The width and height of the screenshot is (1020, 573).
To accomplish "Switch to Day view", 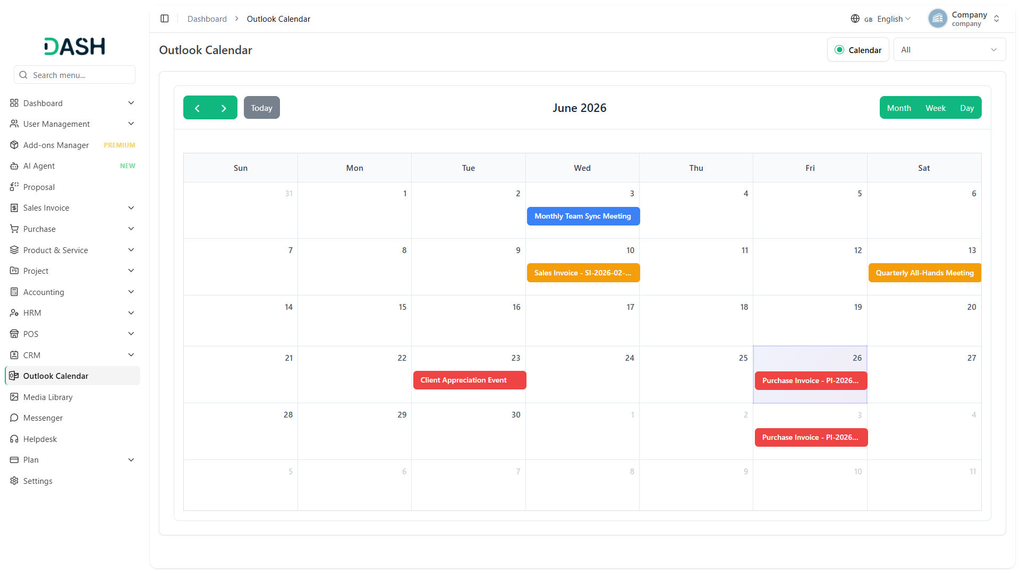I will [967, 108].
